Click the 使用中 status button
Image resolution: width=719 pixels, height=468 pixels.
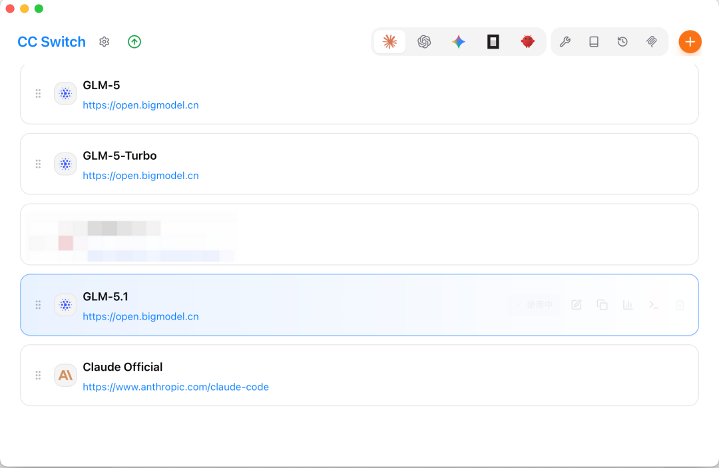(x=535, y=305)
